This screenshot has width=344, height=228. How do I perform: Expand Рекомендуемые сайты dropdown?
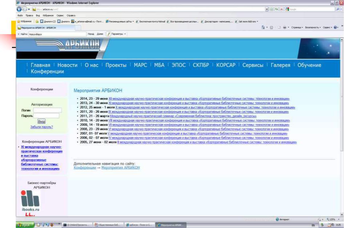point(133,21)
